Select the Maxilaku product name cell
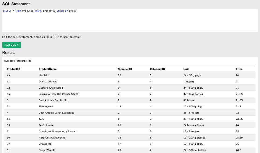This screenshot has height=153, width=260. coord(44,75)
